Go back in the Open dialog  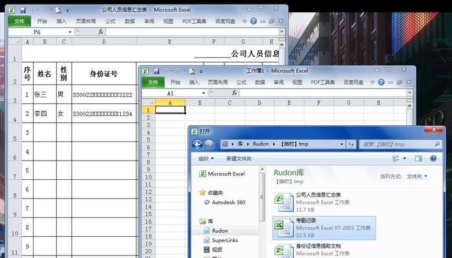click(x=197, y=144)
